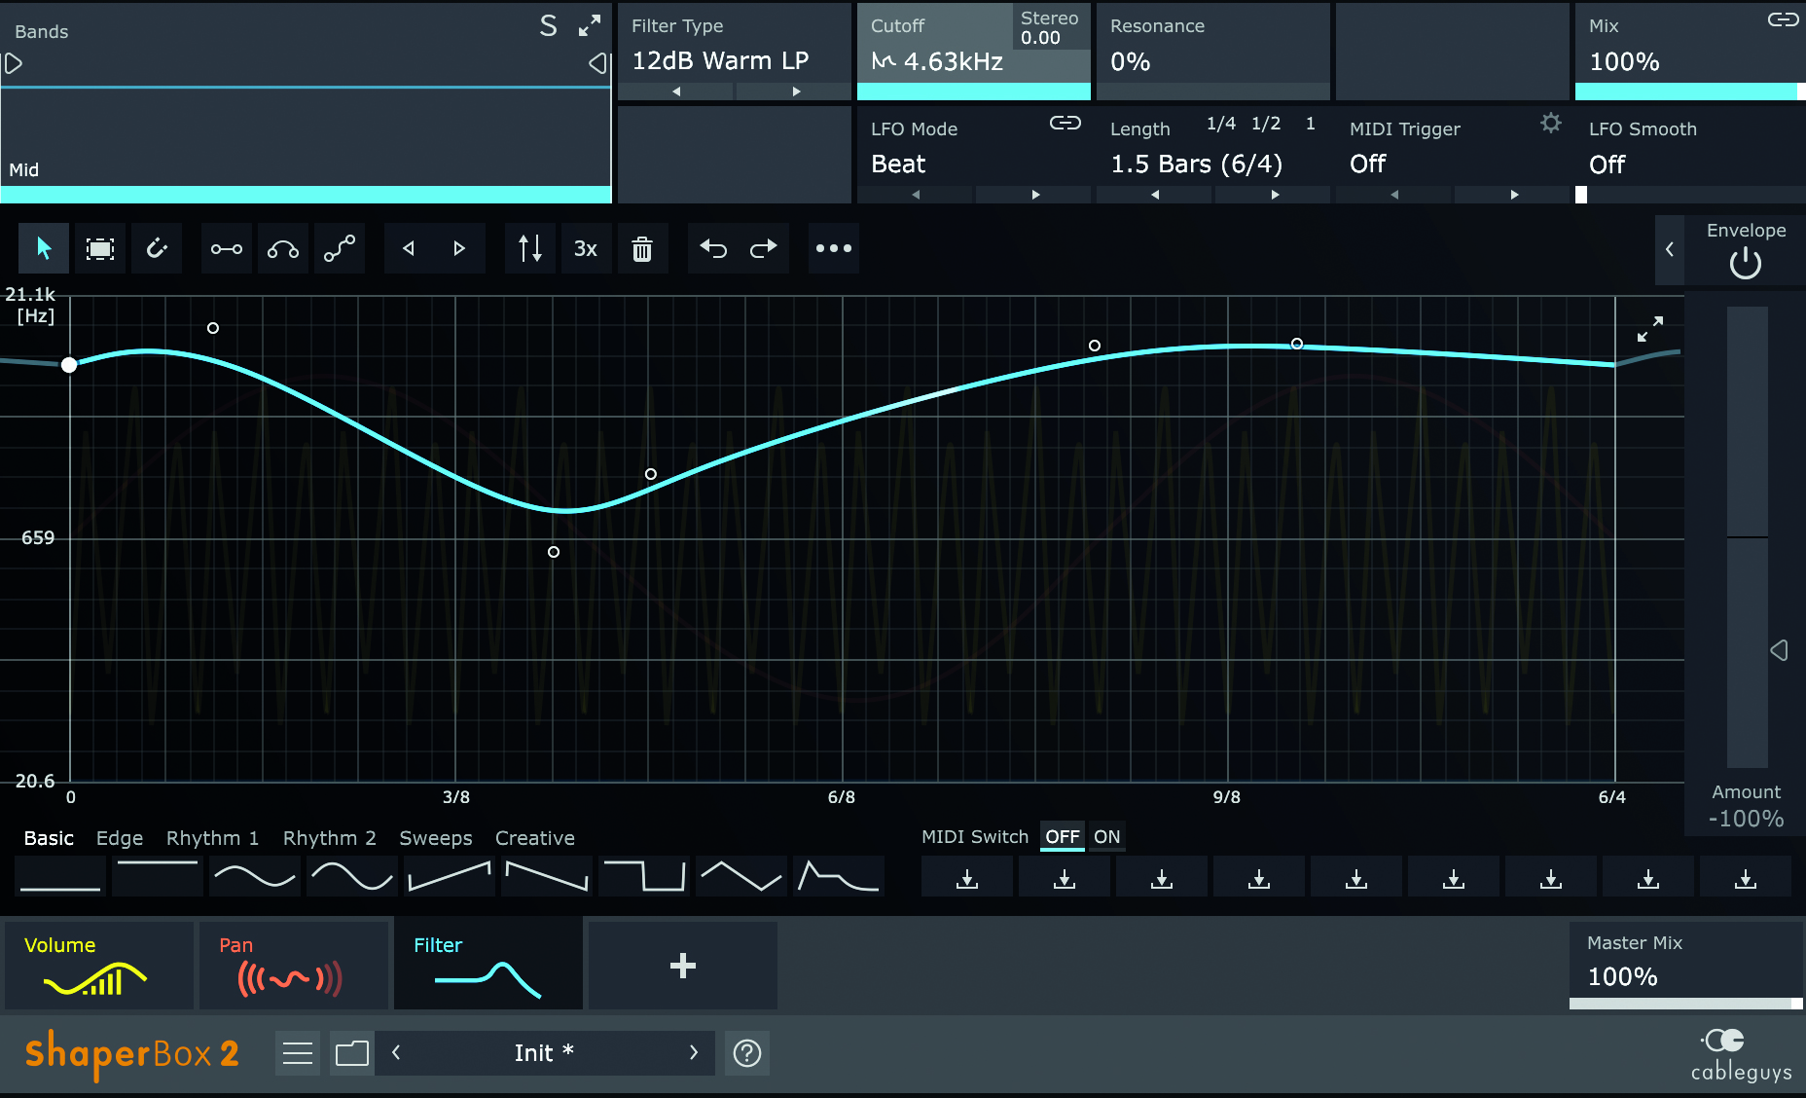Viewport: 1806px width, 1098px height.
Task: Select next Filter Type
Action: pos(796,91)
